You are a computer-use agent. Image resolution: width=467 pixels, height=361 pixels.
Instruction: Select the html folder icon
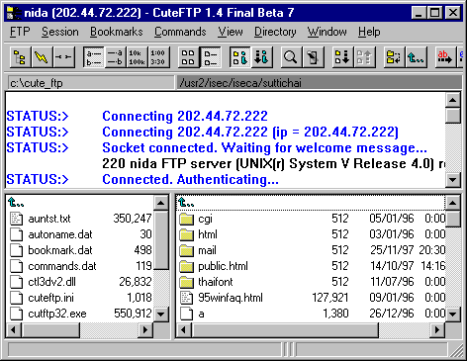click(x=187, y=234)
